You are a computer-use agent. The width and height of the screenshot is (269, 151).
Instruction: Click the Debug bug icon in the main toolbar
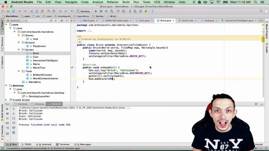[x=101, y=11]
